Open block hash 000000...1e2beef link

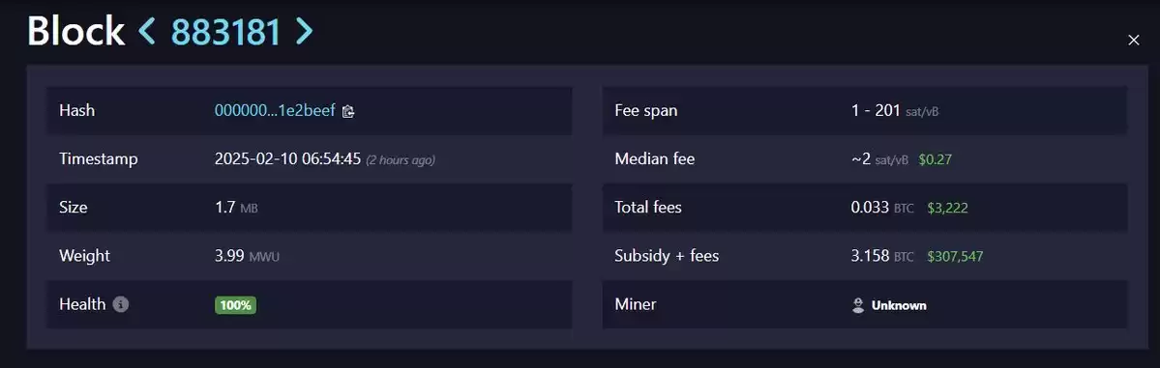click(275, 111)
